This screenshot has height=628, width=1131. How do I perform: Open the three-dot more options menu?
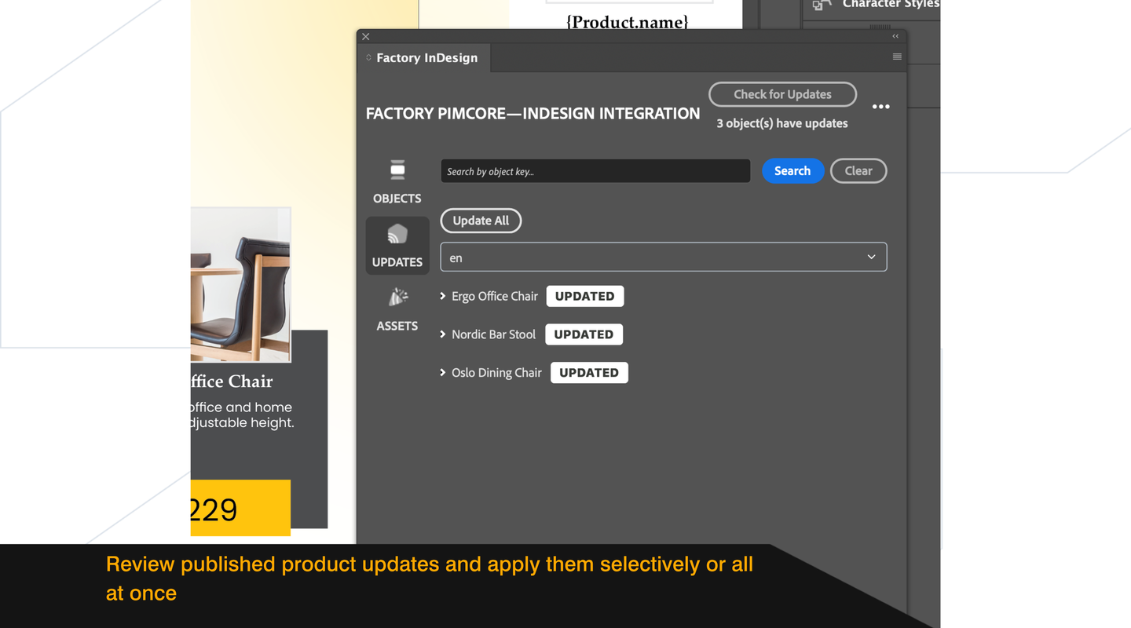point(881,107)
